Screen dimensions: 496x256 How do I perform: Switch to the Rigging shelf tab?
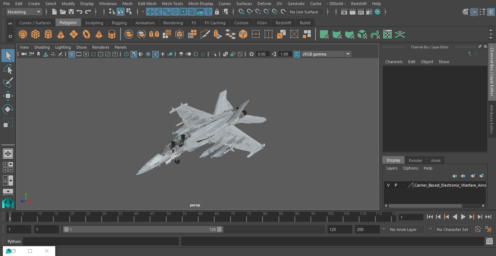(119, 23)
